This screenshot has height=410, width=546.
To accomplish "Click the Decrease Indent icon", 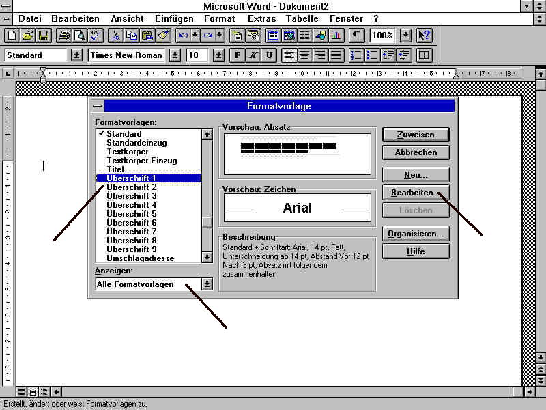I will click(x=388, y=55).
